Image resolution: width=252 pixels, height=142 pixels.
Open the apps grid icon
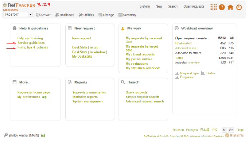[213, 7]
